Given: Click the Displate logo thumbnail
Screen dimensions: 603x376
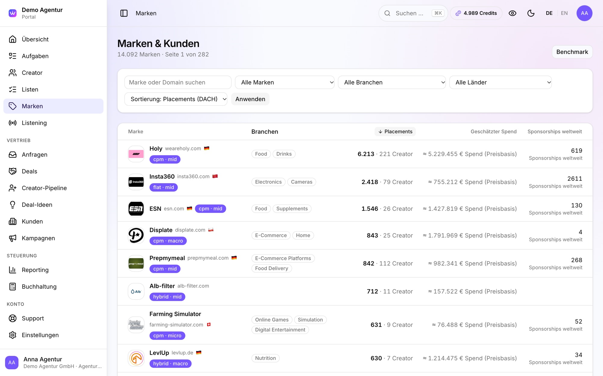Looking at the screenshot, I should coord(136,235).
